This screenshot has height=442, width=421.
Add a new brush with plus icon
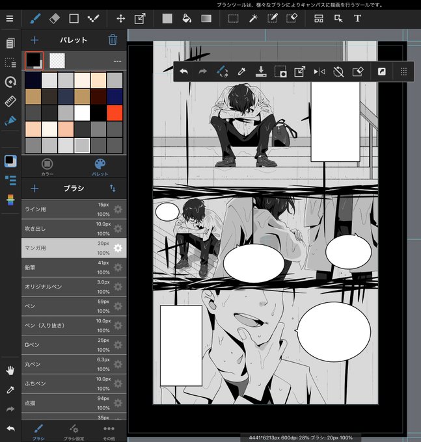click(34, 188)
